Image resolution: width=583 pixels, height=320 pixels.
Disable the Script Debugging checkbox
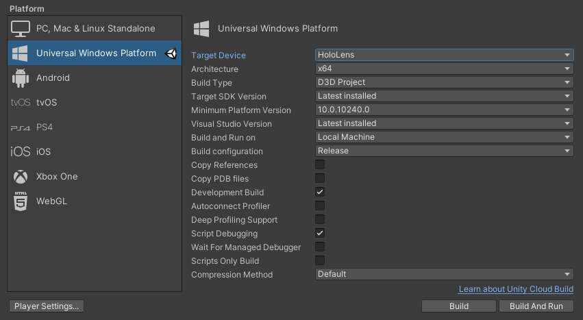coord(320,234)
